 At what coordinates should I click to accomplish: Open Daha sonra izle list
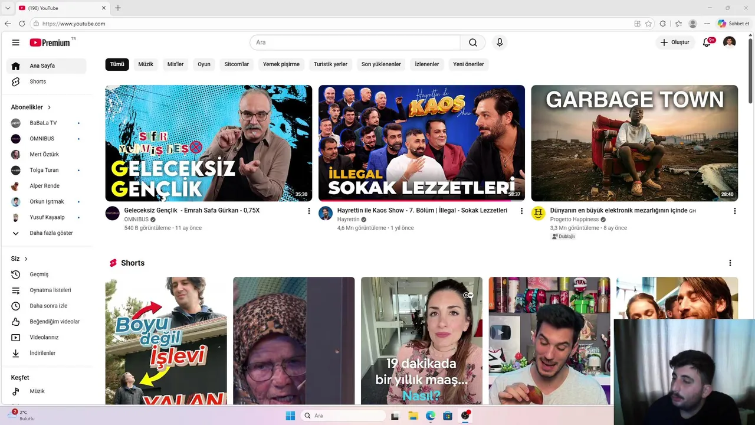point(47,306)
